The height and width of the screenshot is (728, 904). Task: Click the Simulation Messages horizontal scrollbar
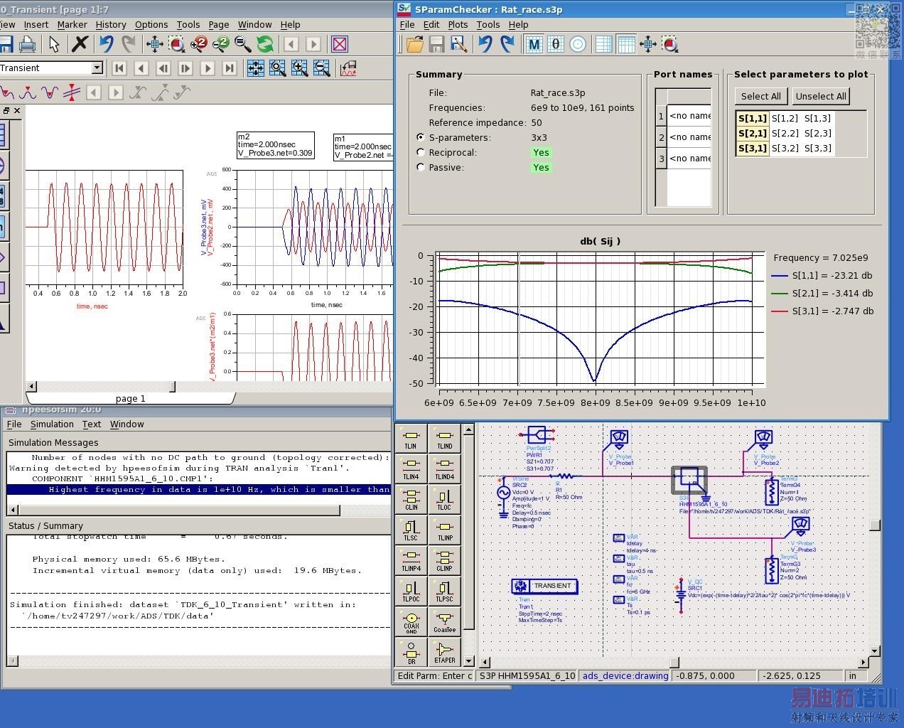tap(178, 510)
